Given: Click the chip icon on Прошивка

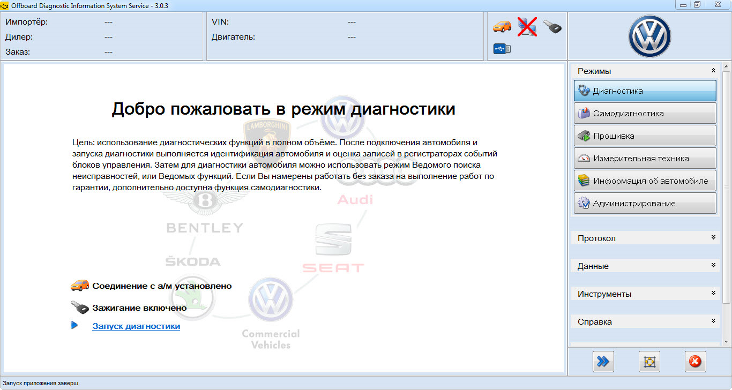Looking at the screenshot, I should pos(584,136).
